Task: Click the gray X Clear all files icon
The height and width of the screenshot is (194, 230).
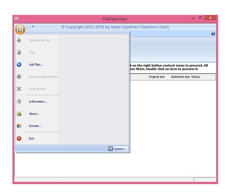Action: [x=19, y=89]
